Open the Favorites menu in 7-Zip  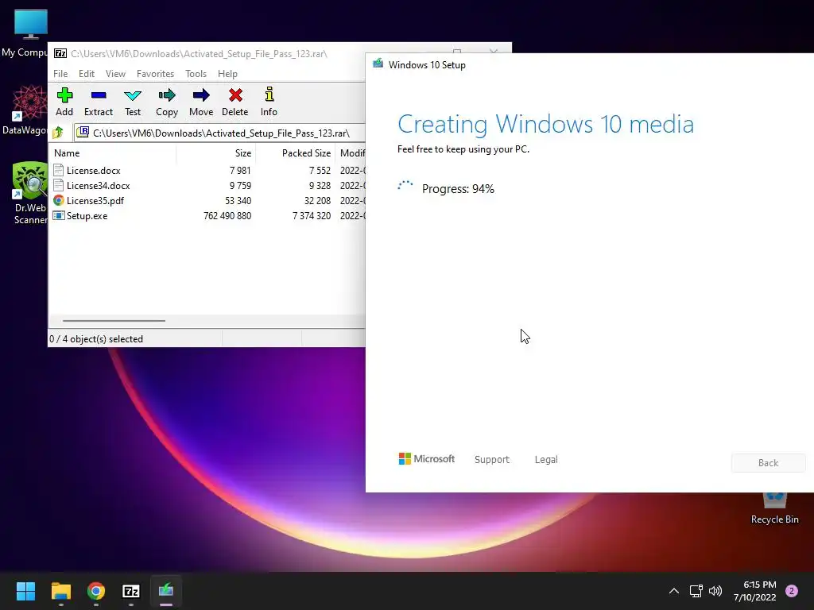click(155, 74)
